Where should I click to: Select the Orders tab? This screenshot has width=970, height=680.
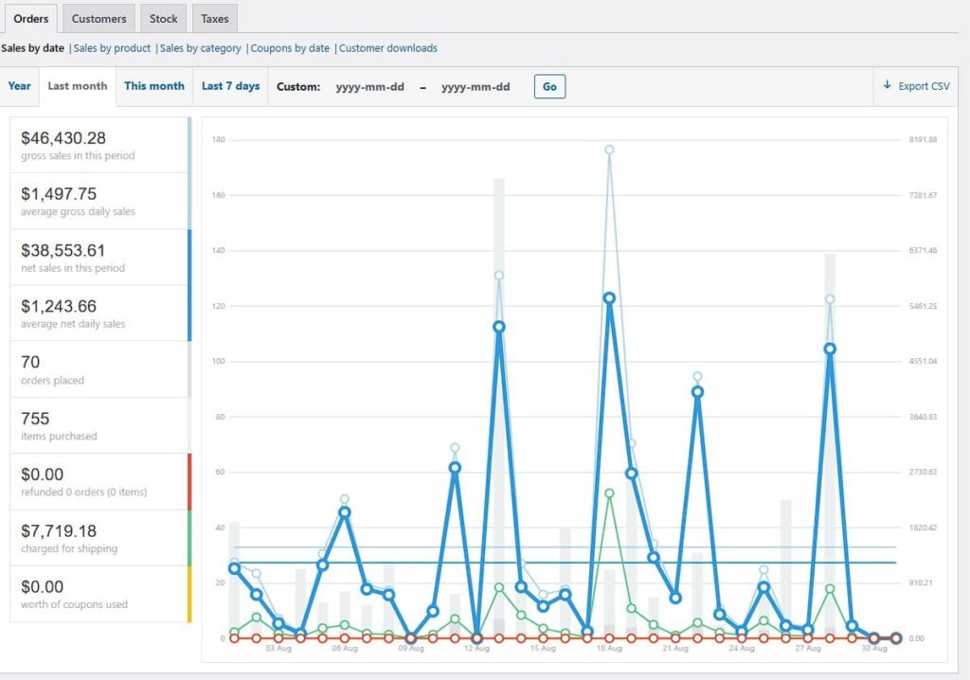pyautogui.click(x=30, y=18)
